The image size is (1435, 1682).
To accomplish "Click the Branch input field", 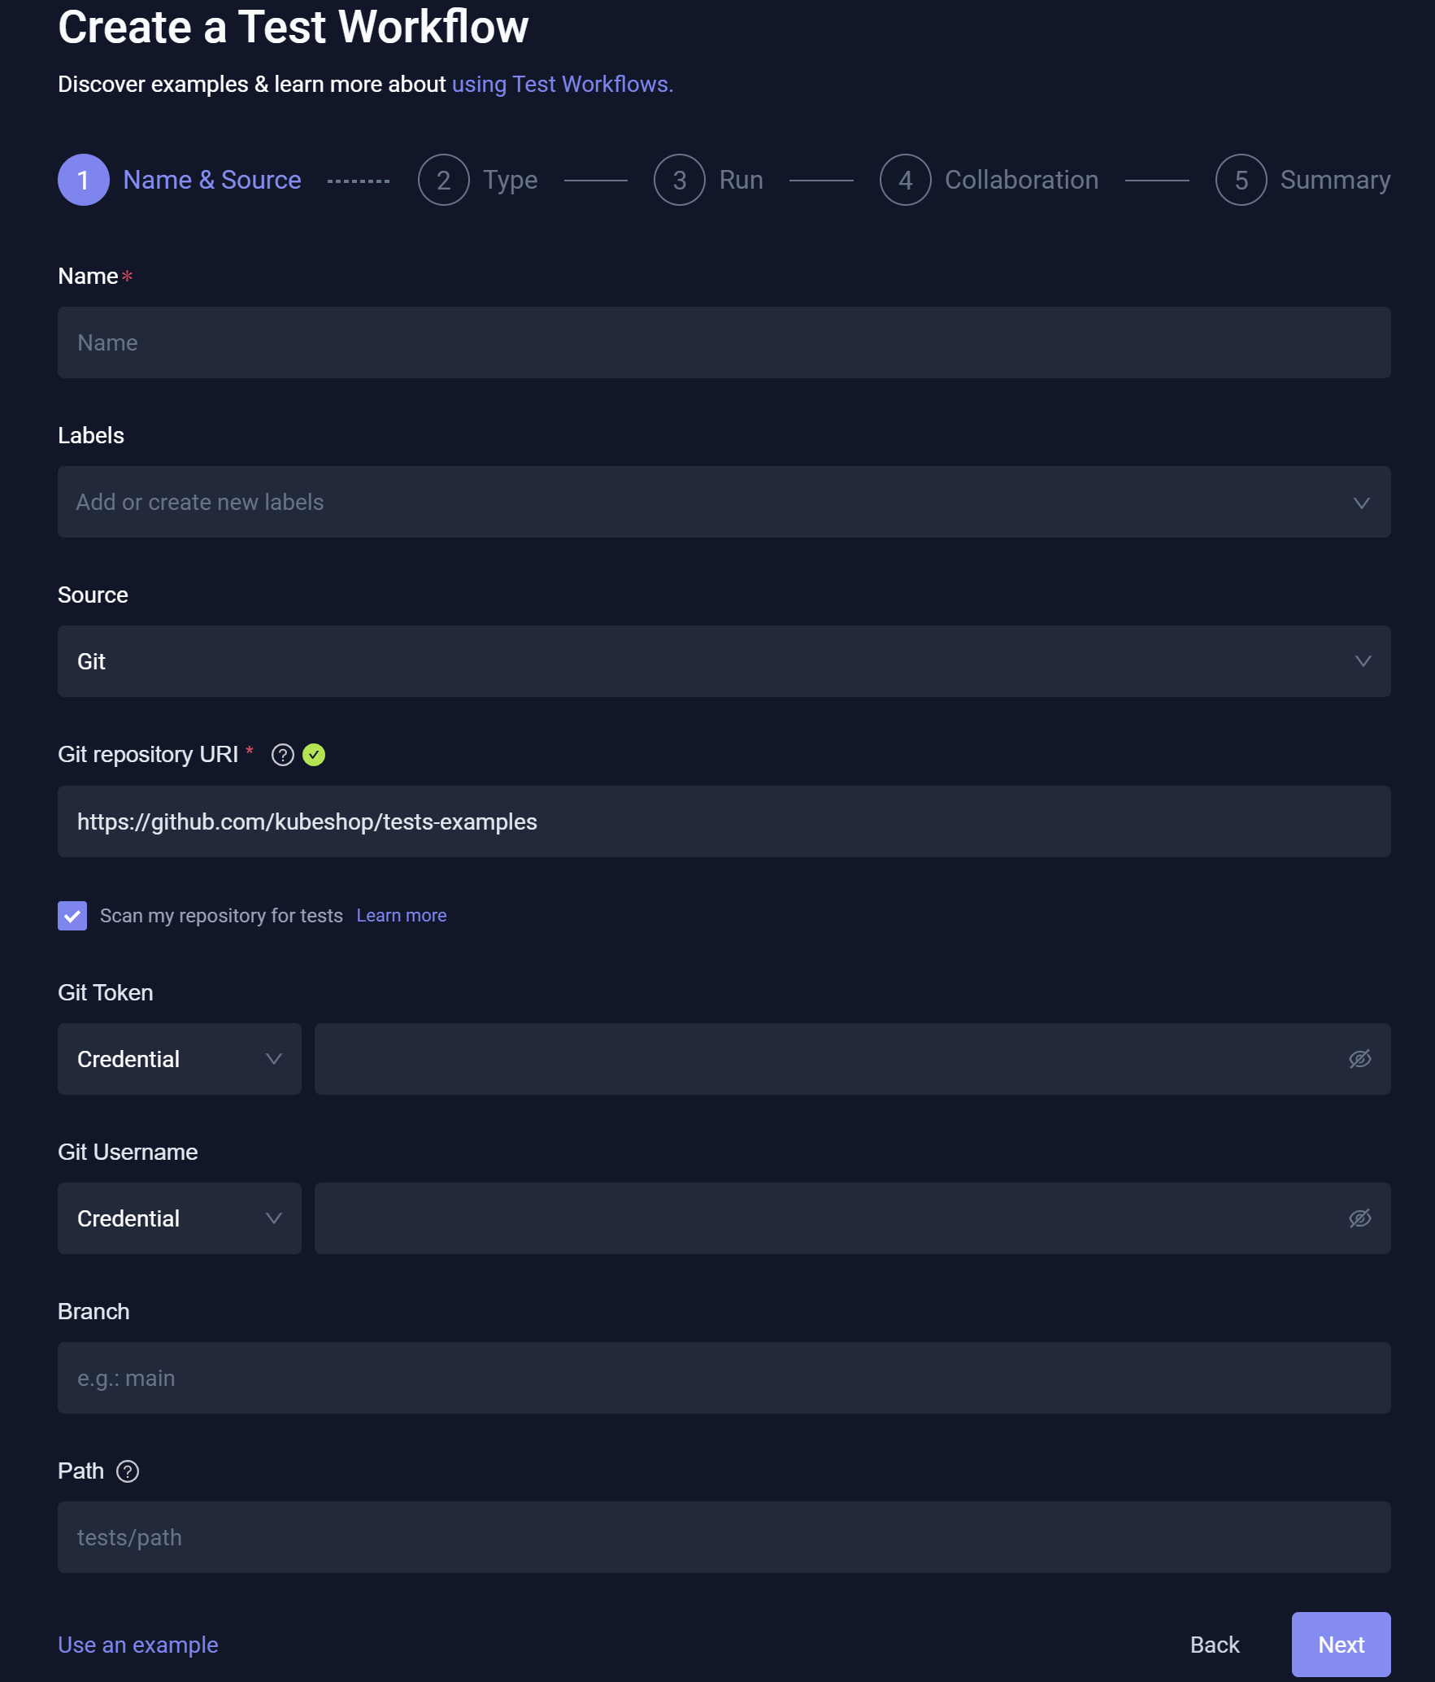I will click(x=724, y=1377).
